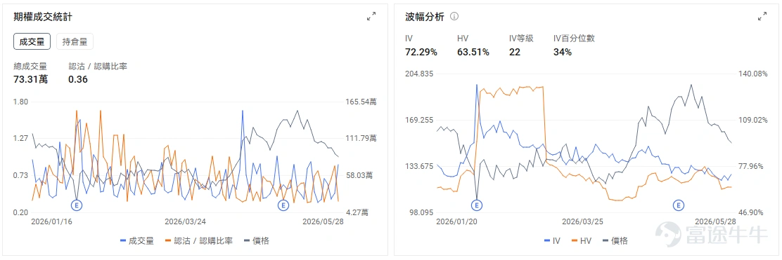
Task: Click the 總成交量 value 73.31萬
Action: tap(31, 78)
